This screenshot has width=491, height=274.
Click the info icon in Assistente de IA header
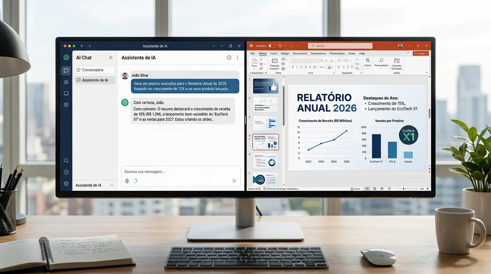click(x=229, y=57)
